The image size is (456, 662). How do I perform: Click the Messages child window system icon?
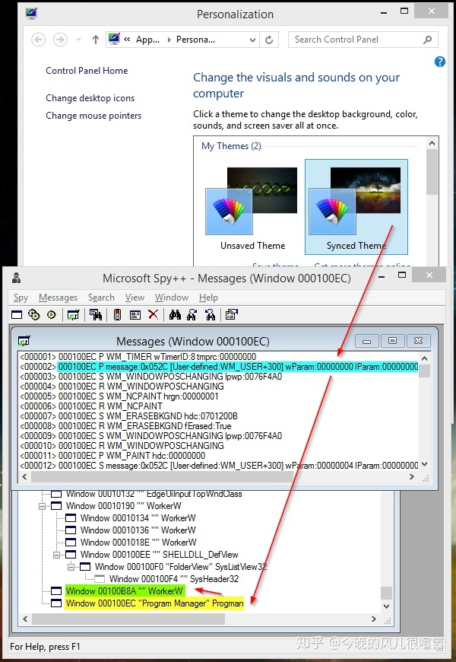click(x=24, y=340)
